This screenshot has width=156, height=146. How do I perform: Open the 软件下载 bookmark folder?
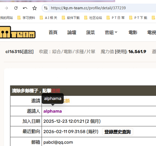(71, 18)
